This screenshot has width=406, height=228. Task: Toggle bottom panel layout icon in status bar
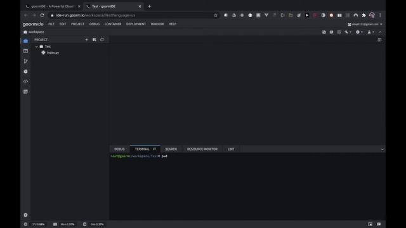tap(370, 224)
